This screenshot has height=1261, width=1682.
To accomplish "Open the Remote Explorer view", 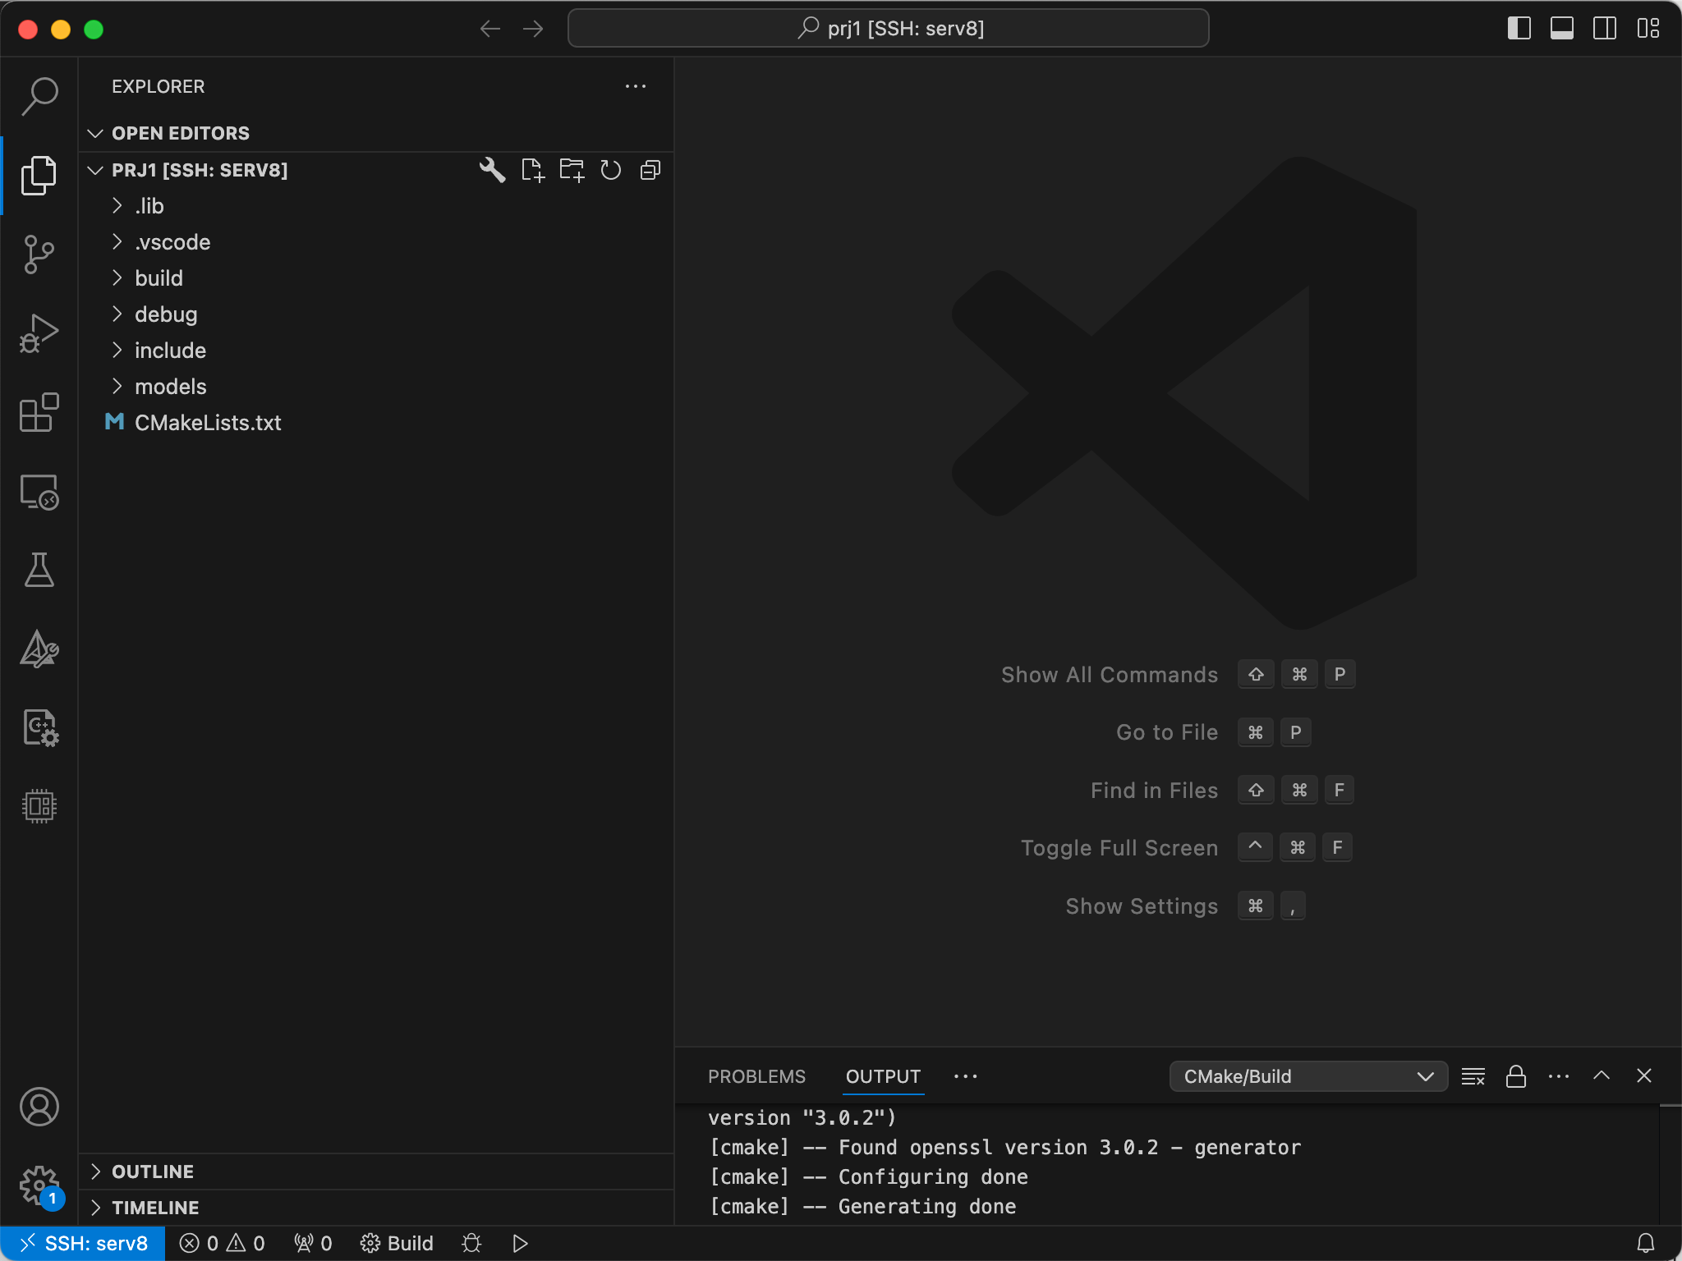I will [x=39, y=492].
